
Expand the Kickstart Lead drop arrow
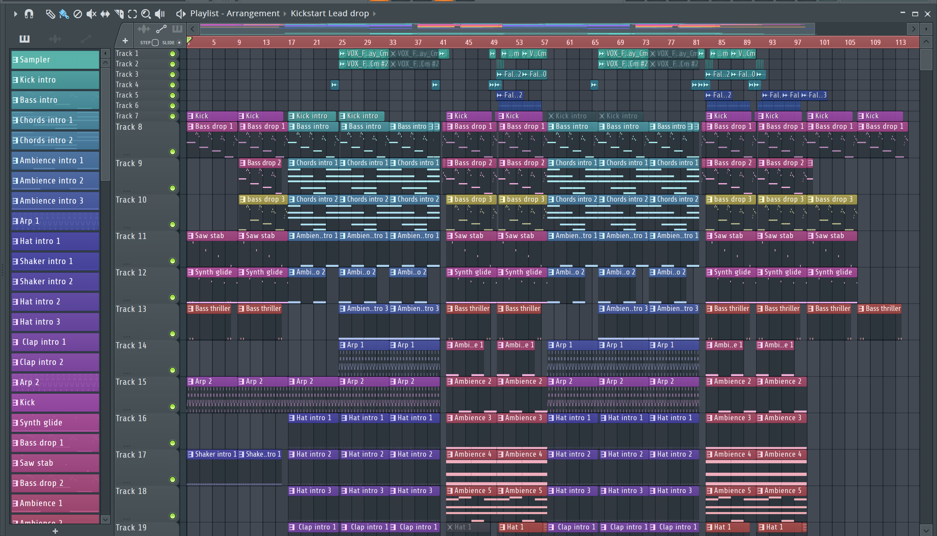coord(374,14)
